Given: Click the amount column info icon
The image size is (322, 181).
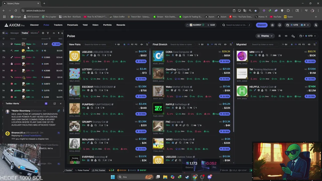Looking at the screenshot, I should pyautogui.click(x=50, y=39).
